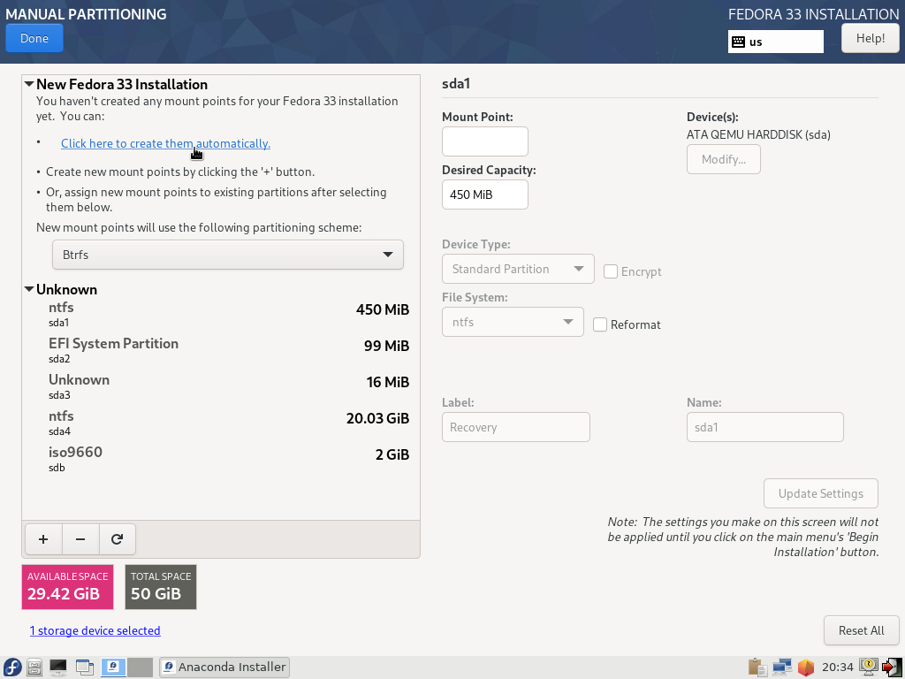Switch to second empty workspace in pager
Image resolution: width=905 pixels, height=679 pixels.
(x=140, y=668)
